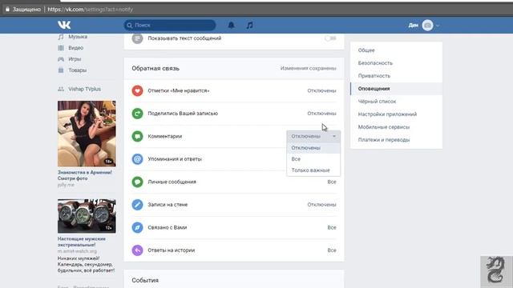This screenshot has width=513, height=288.
Task: Open the Настоящие мужские экстремальные ad link
Action: 82,242
